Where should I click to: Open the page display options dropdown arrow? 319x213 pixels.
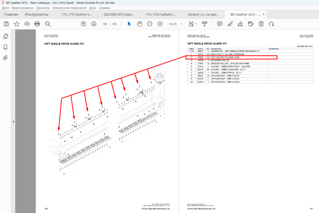pyautogui.click(x=196, y=24)
